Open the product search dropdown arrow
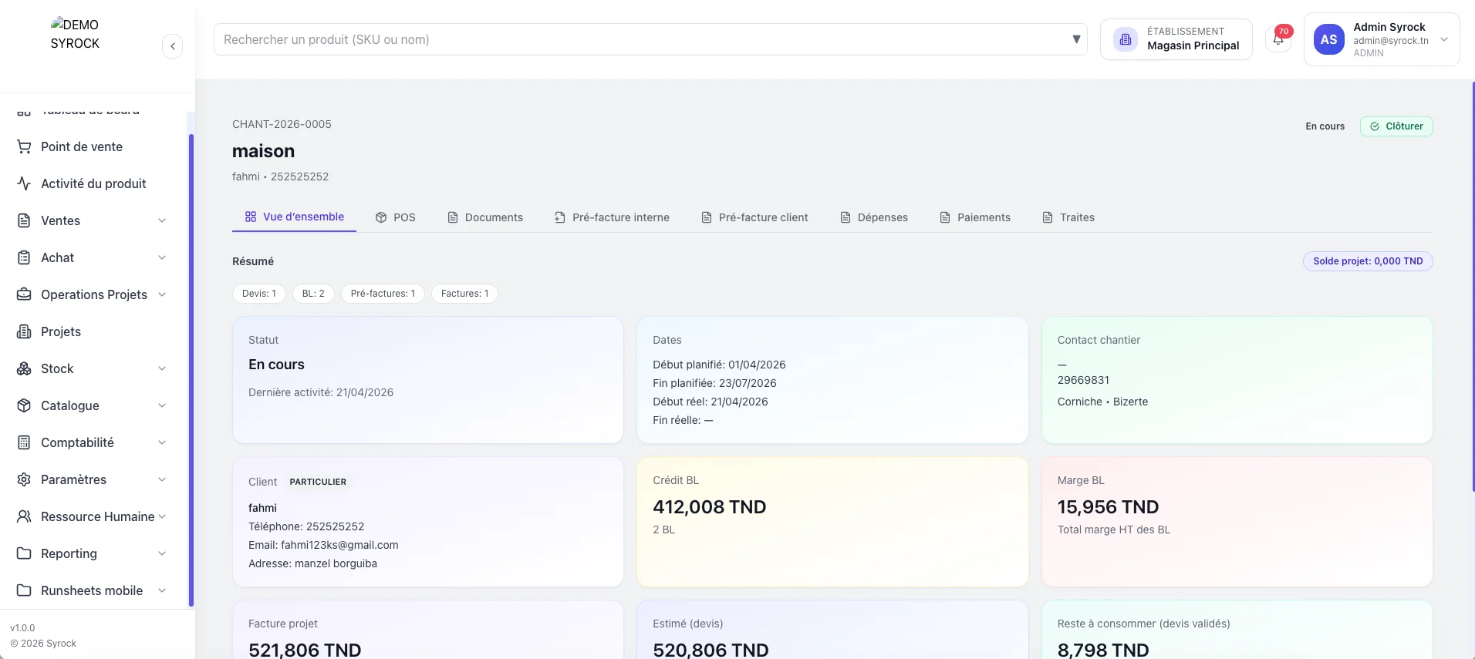Viewport: 1475px width, 659px height. click(1076, 39)
